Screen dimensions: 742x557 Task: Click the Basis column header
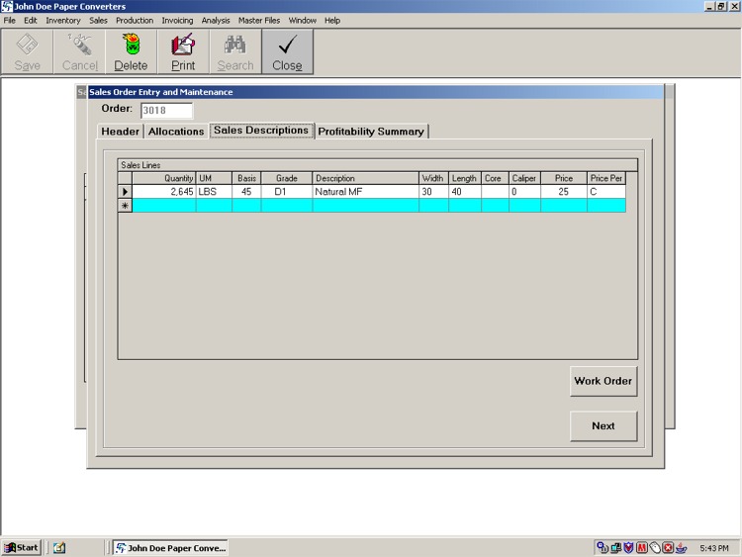click(246, 178)
